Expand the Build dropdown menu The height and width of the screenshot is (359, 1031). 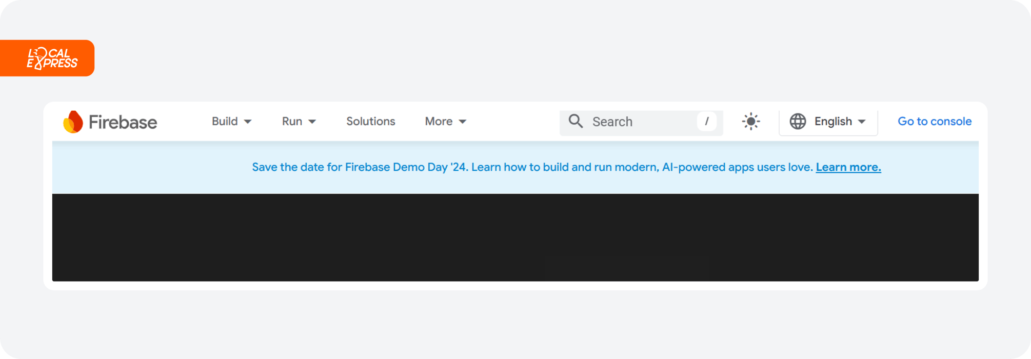click(231, 121)
